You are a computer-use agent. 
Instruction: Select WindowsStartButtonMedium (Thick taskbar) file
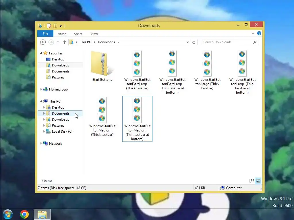click(x=102, y=117)
